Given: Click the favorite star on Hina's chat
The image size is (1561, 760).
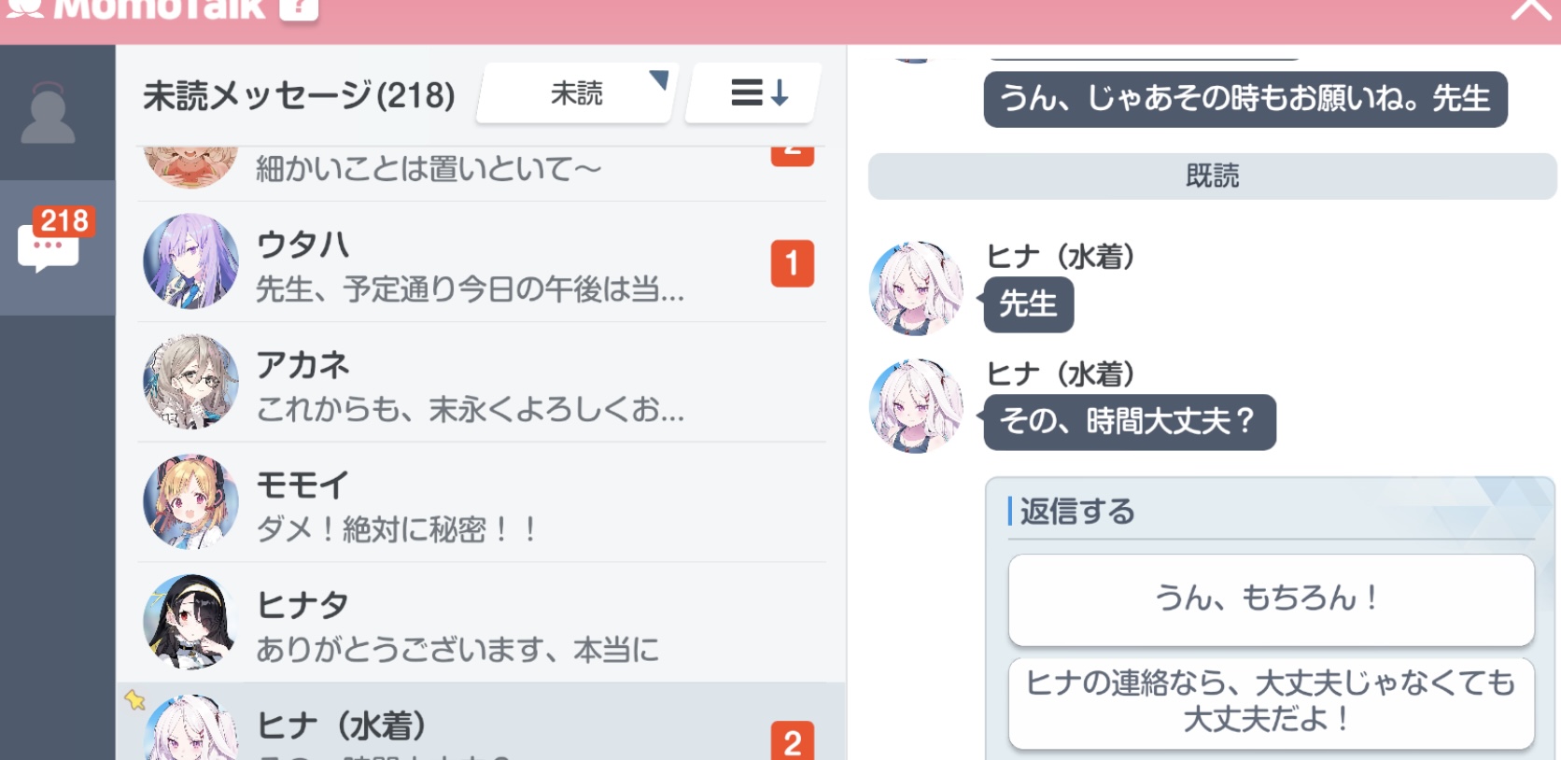Looking at the screenshot, I should (135, 699).
